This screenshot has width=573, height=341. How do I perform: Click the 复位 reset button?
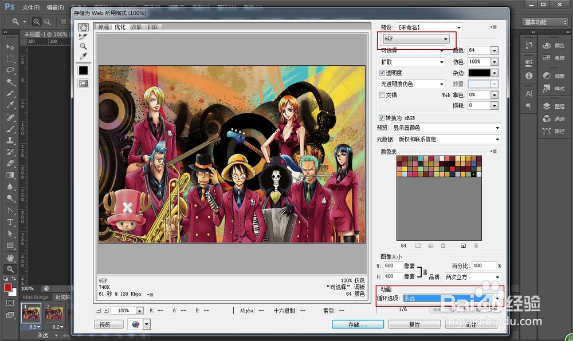point(414,324)
